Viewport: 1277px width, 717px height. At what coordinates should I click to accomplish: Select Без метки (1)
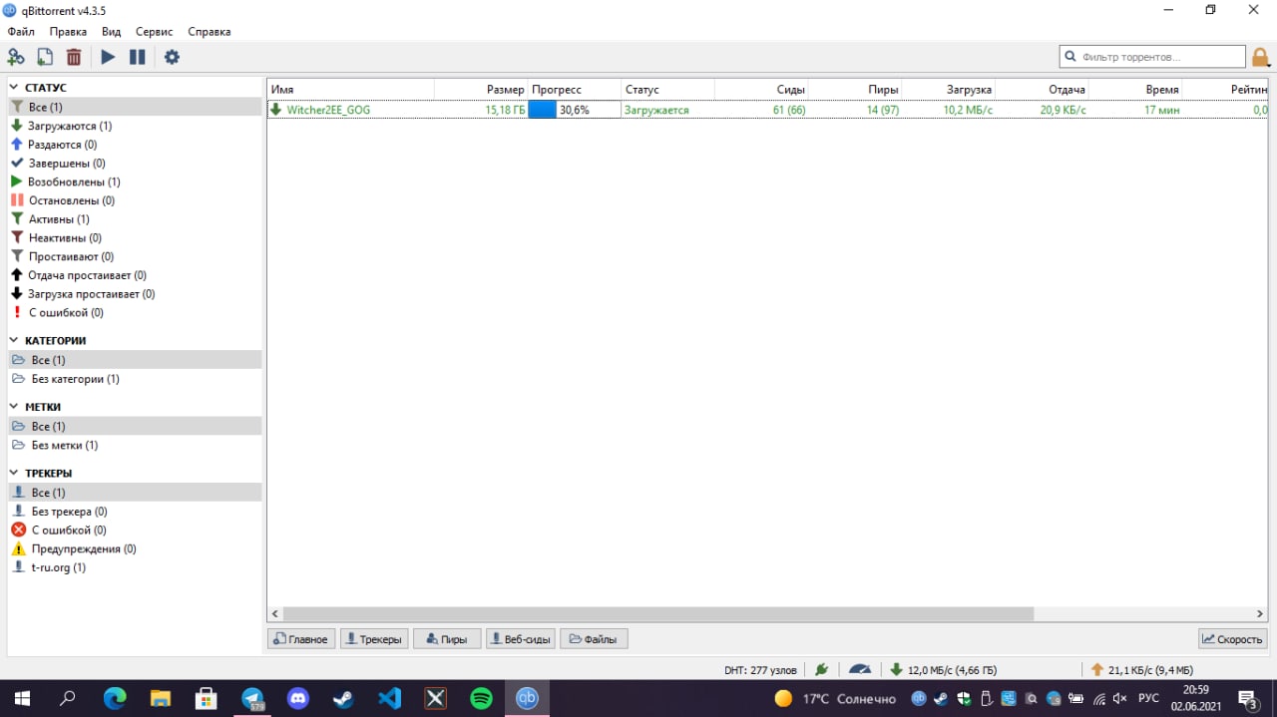point(135,446)
